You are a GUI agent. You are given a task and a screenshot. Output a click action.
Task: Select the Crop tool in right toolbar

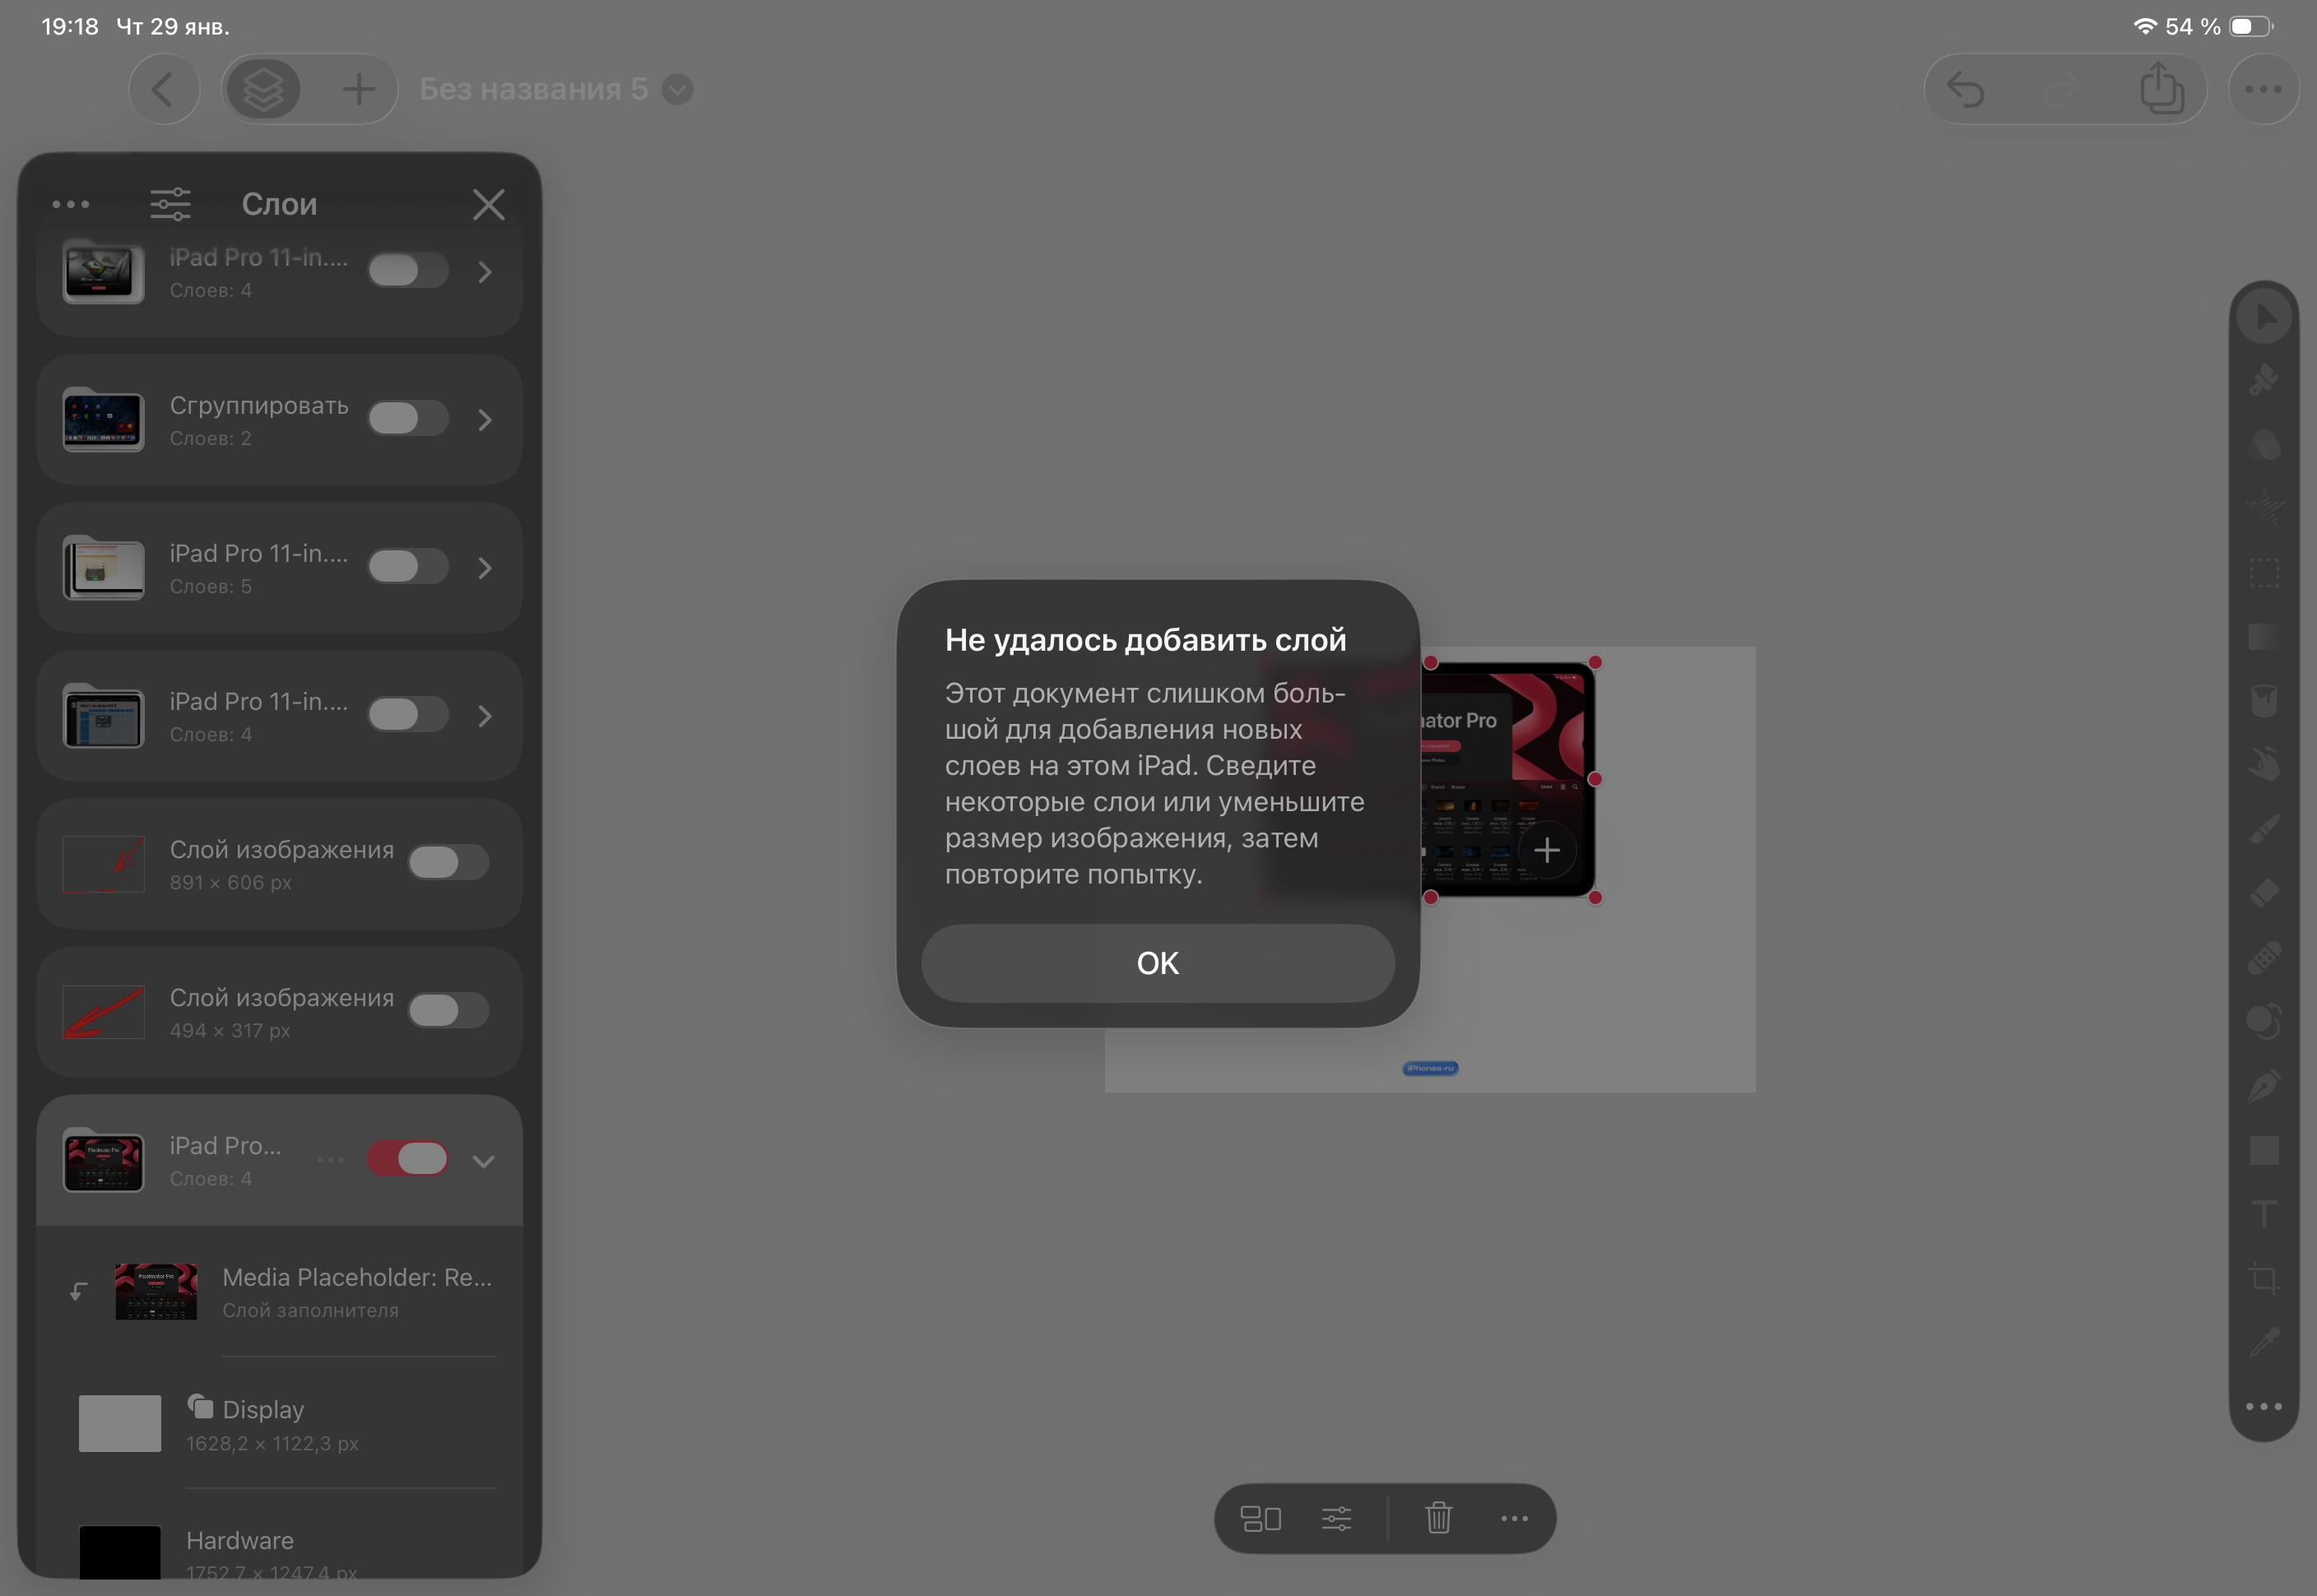pos(2264,1279)
